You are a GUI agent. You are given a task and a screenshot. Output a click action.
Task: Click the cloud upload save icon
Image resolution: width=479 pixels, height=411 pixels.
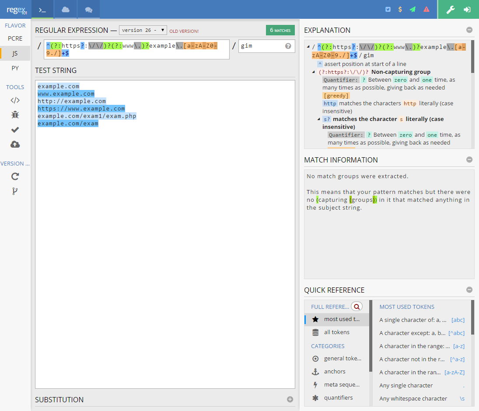point(15,144)
